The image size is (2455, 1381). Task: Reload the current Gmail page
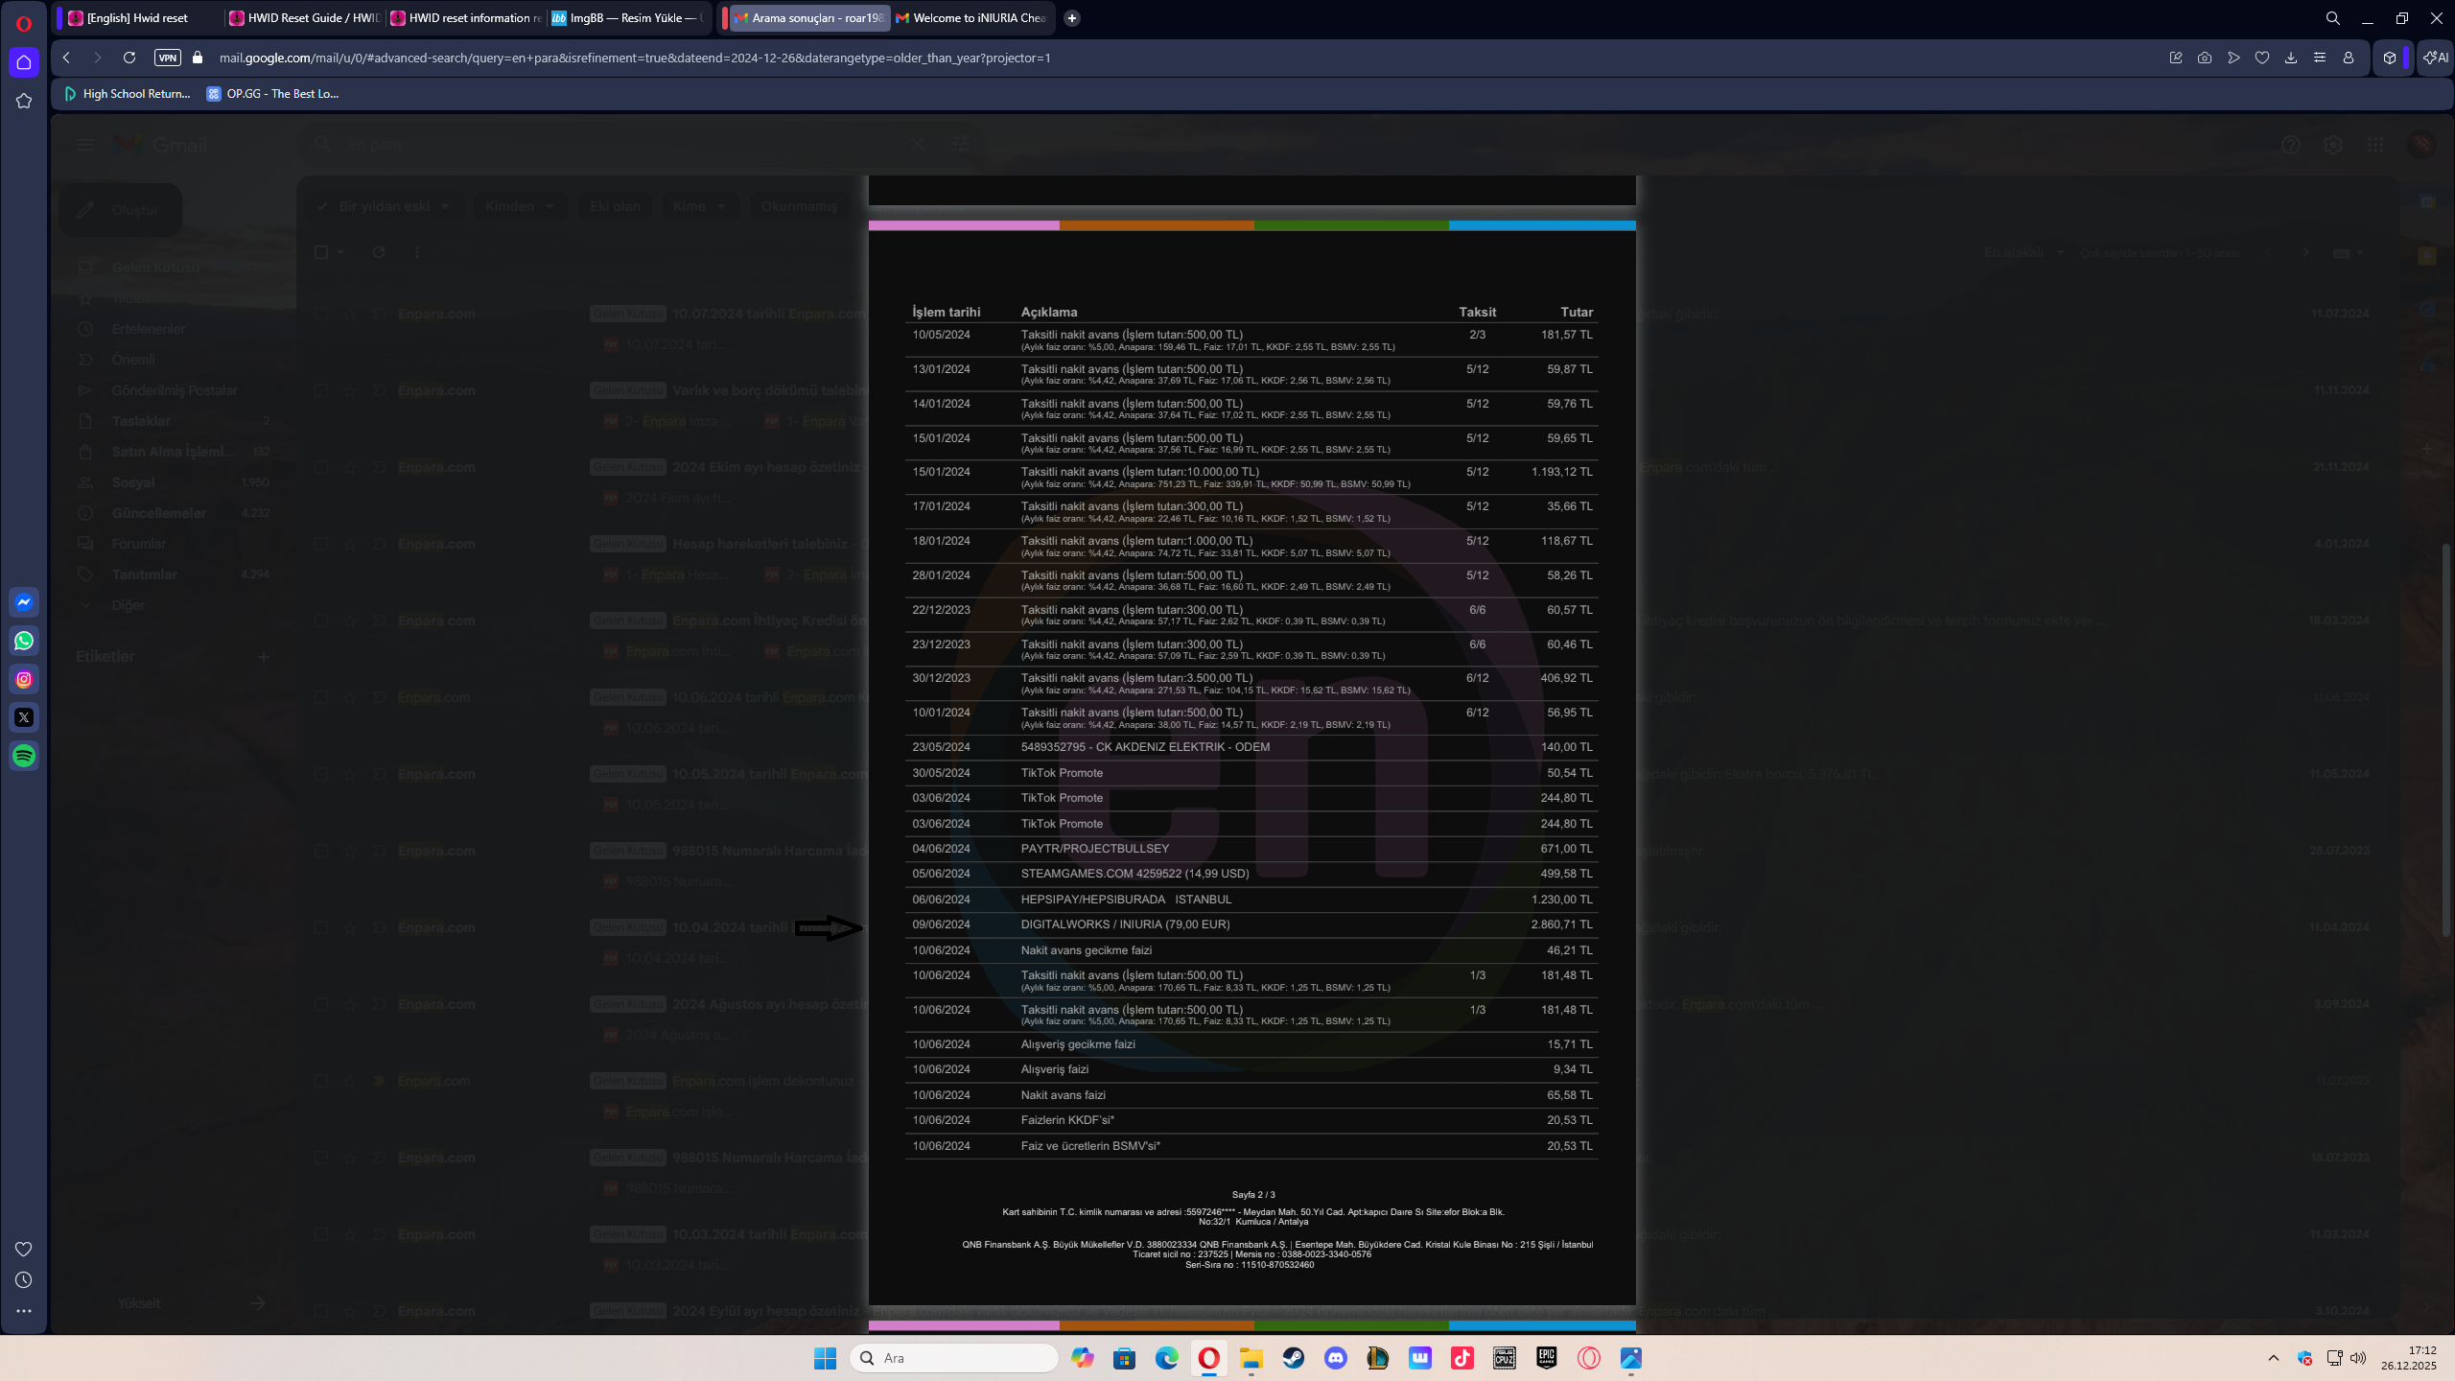129,58
